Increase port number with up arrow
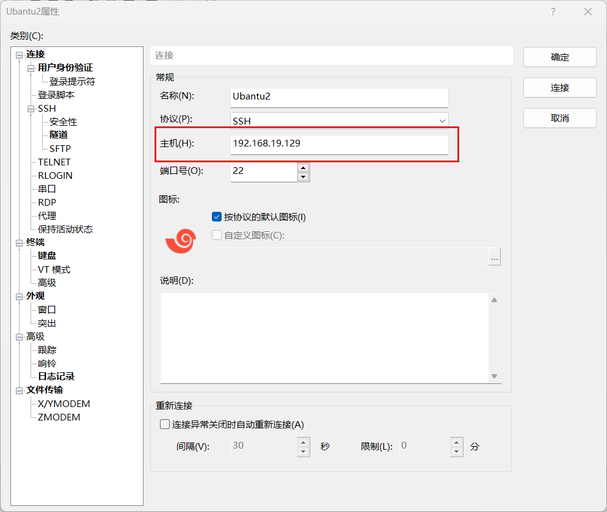Screen dimensions: 607x512 (303, 167)
